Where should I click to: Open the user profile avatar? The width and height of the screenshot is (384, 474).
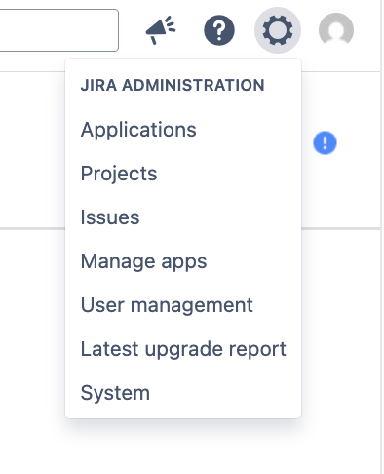click(x=336, y=30)
